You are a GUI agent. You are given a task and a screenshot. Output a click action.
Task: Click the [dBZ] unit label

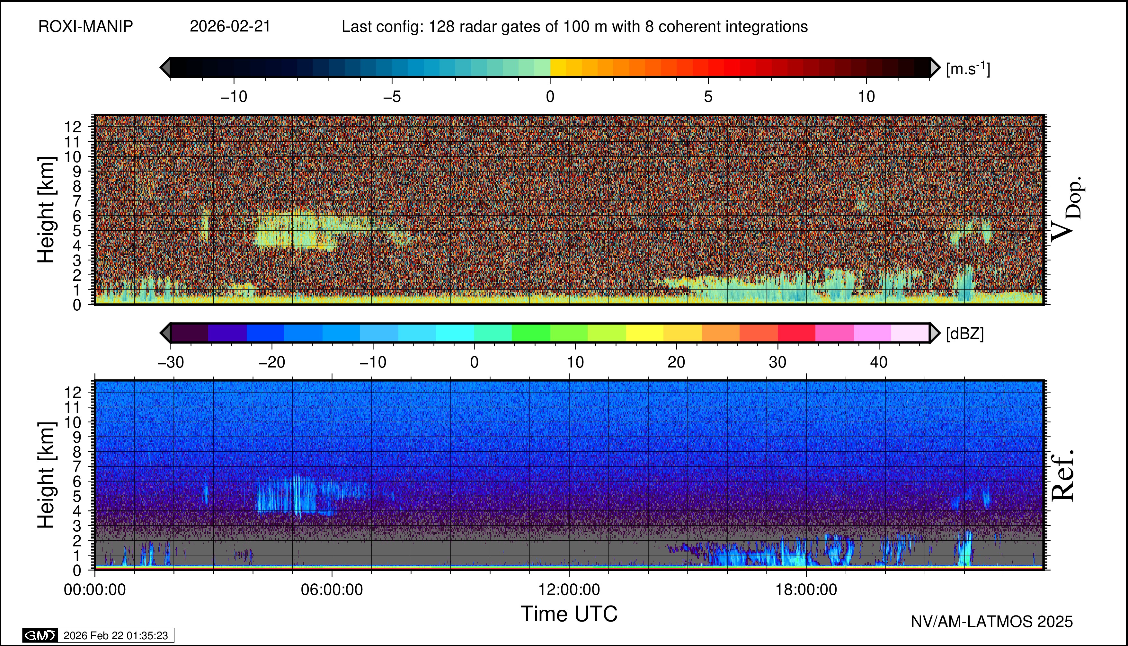tap(965, 334)
